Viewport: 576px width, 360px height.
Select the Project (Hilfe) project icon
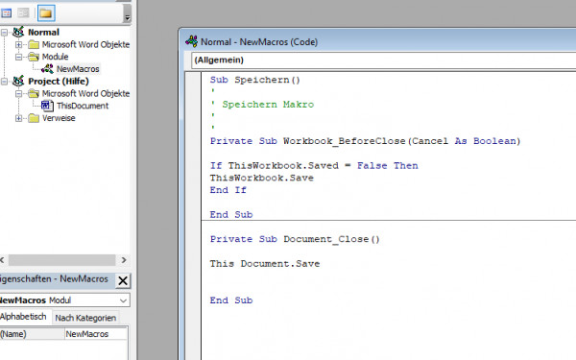point(18,81)
